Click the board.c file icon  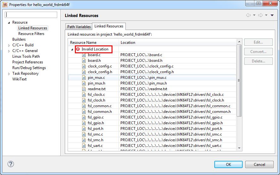click(84, 55)
